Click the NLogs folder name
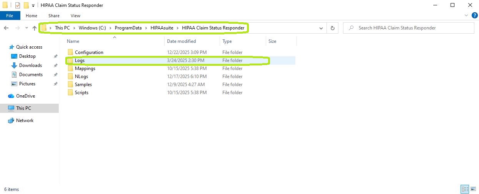This screenshot has height=194, width=479. 81,77
